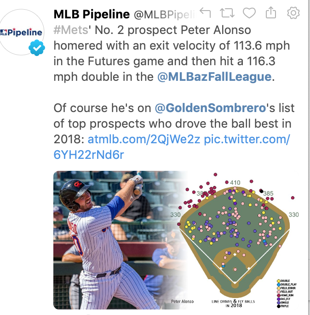Follow the atmlb.com/2QjWe2z link

(144, 139)
